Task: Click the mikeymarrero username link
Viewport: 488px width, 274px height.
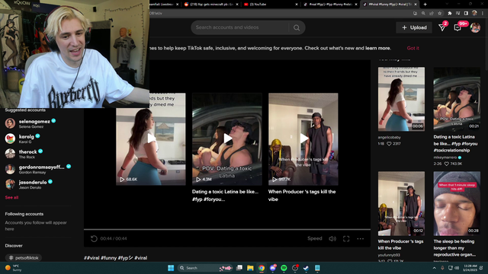Action: point(445,158)
